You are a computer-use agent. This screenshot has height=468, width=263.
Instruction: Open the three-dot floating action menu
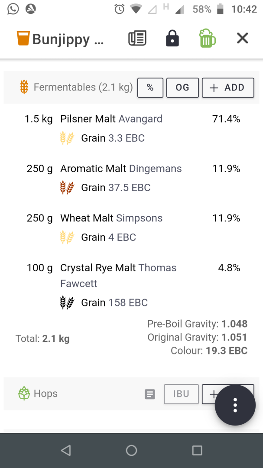click(235, 405)
